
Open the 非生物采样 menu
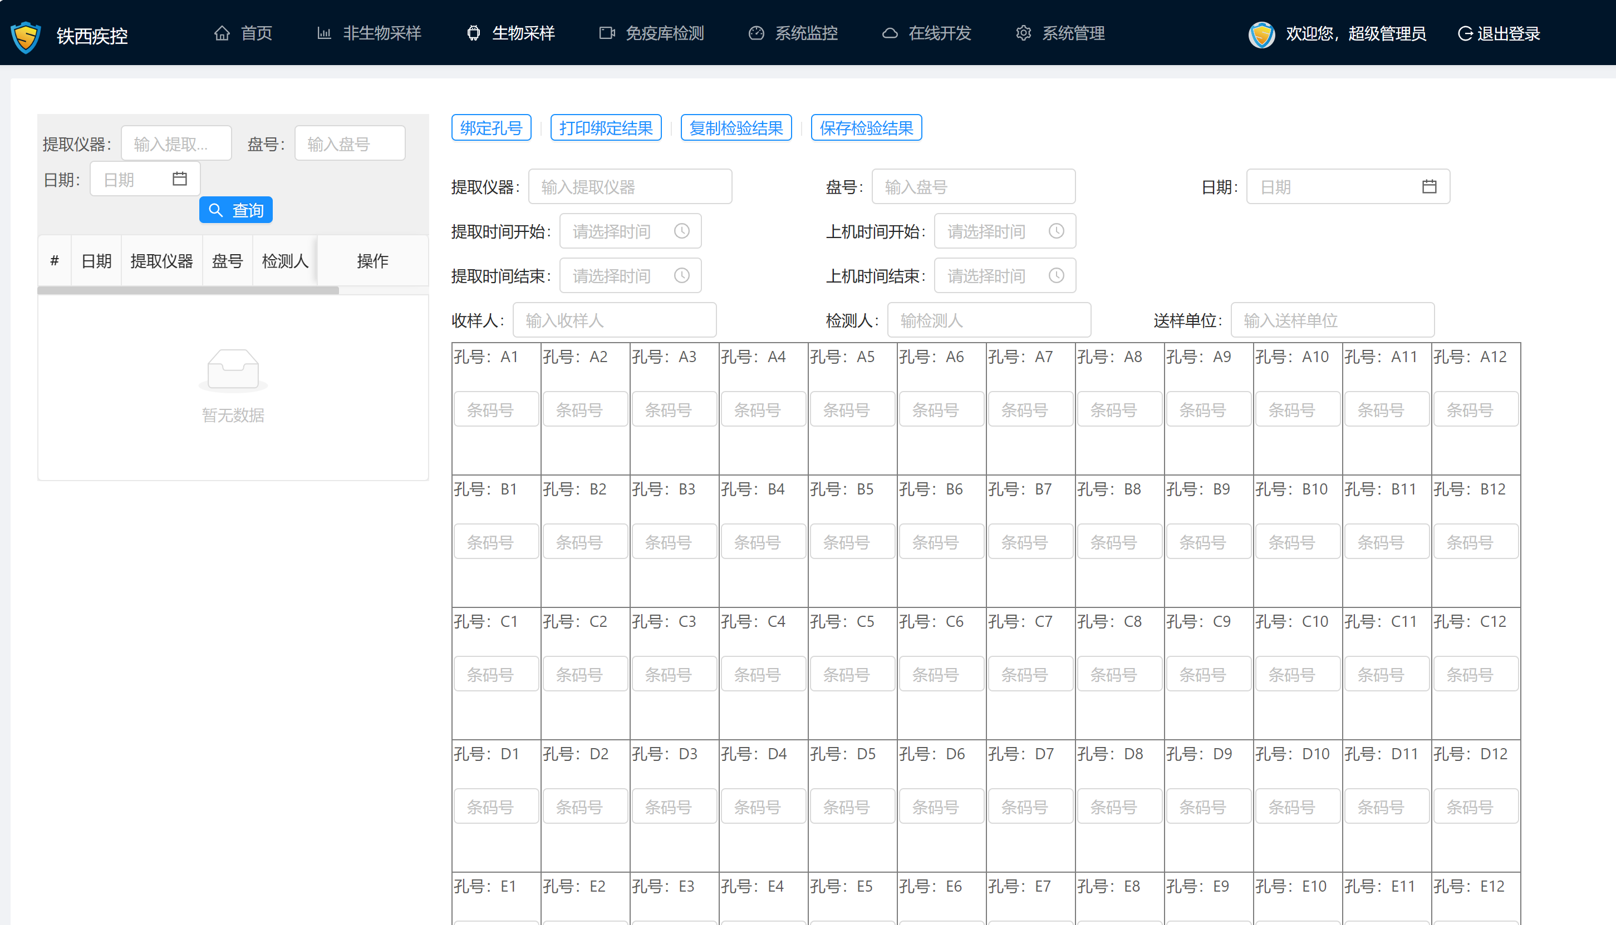pos(369,33)
